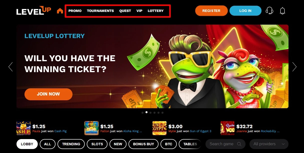
Task: Click the orange home icon
Action: click(60, 11)
